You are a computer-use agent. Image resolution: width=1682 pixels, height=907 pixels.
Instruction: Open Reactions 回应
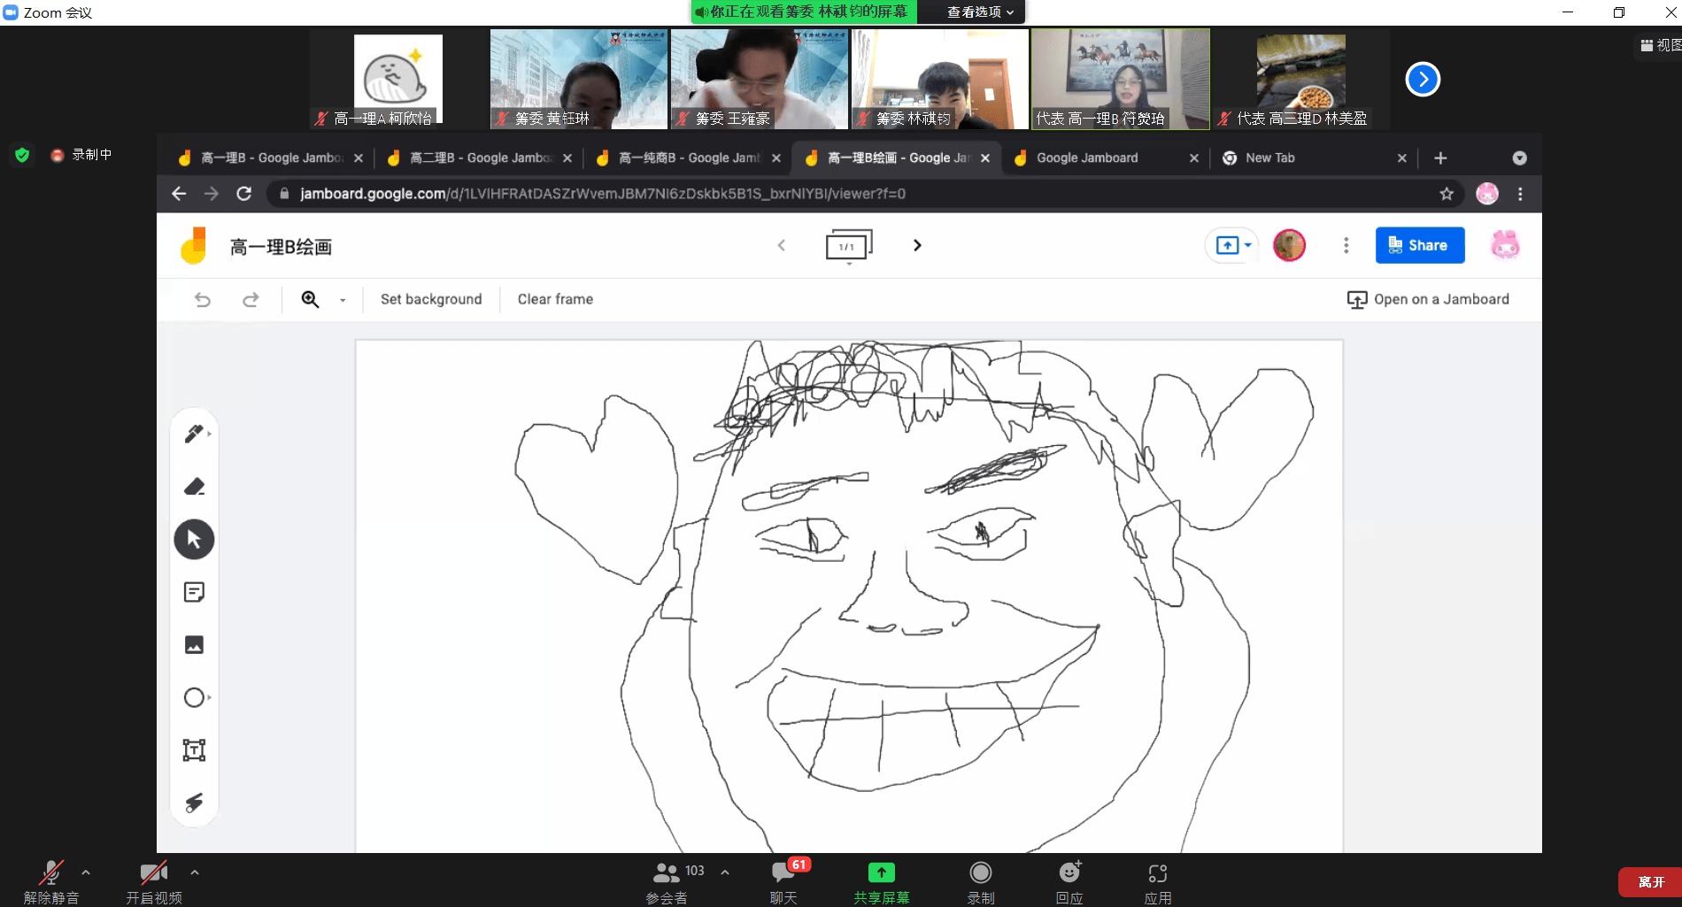(x=1069, y=882)
